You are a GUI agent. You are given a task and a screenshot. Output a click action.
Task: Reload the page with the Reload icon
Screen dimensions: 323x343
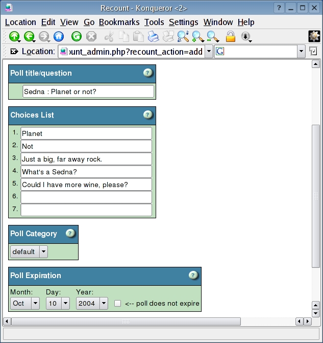pos(77,36)
